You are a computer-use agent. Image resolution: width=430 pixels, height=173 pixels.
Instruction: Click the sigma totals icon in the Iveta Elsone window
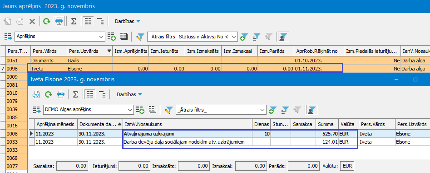pos(75,94)
